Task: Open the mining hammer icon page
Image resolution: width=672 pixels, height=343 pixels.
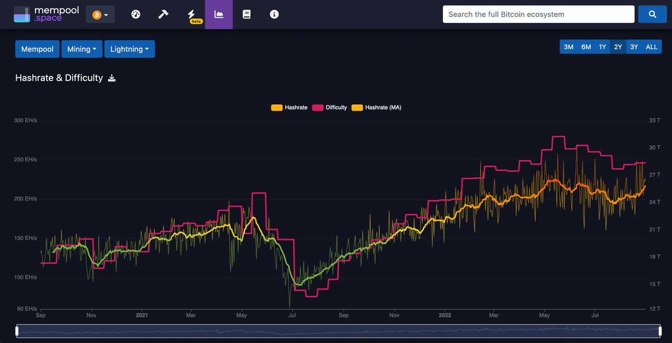Action: tap(163, 15)
